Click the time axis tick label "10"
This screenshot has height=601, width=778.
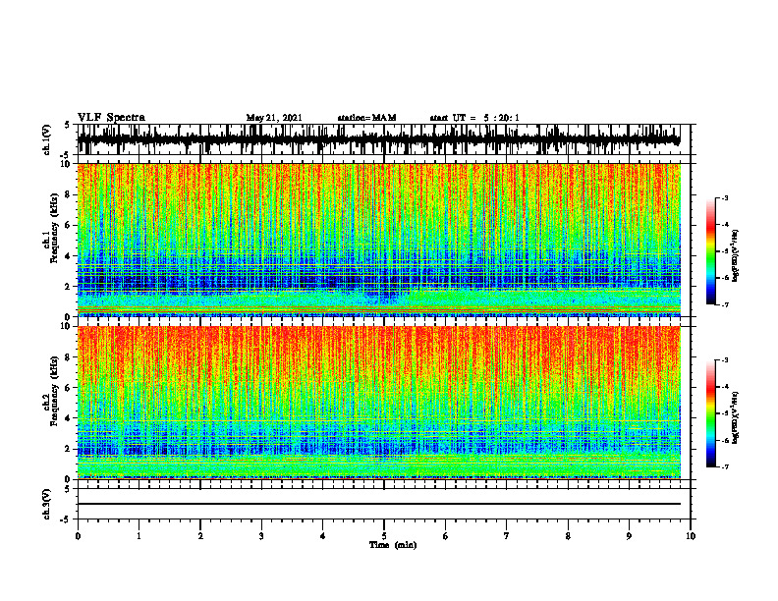click(x=691, y=536)
